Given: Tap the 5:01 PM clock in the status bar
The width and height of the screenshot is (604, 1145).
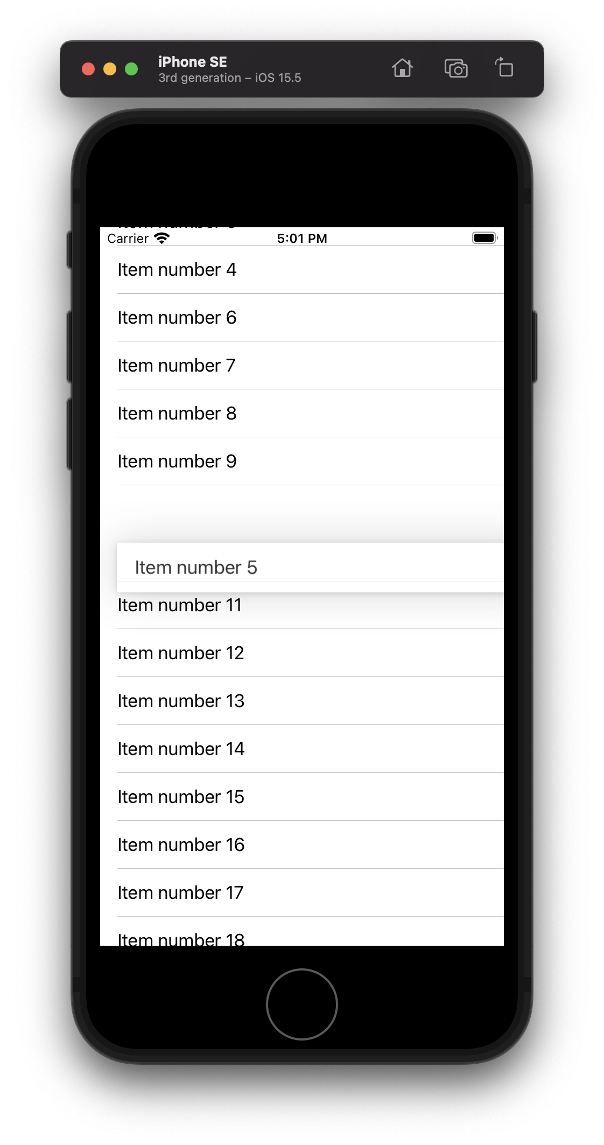Looking at the screenshot, I should (x=302, y=238).
